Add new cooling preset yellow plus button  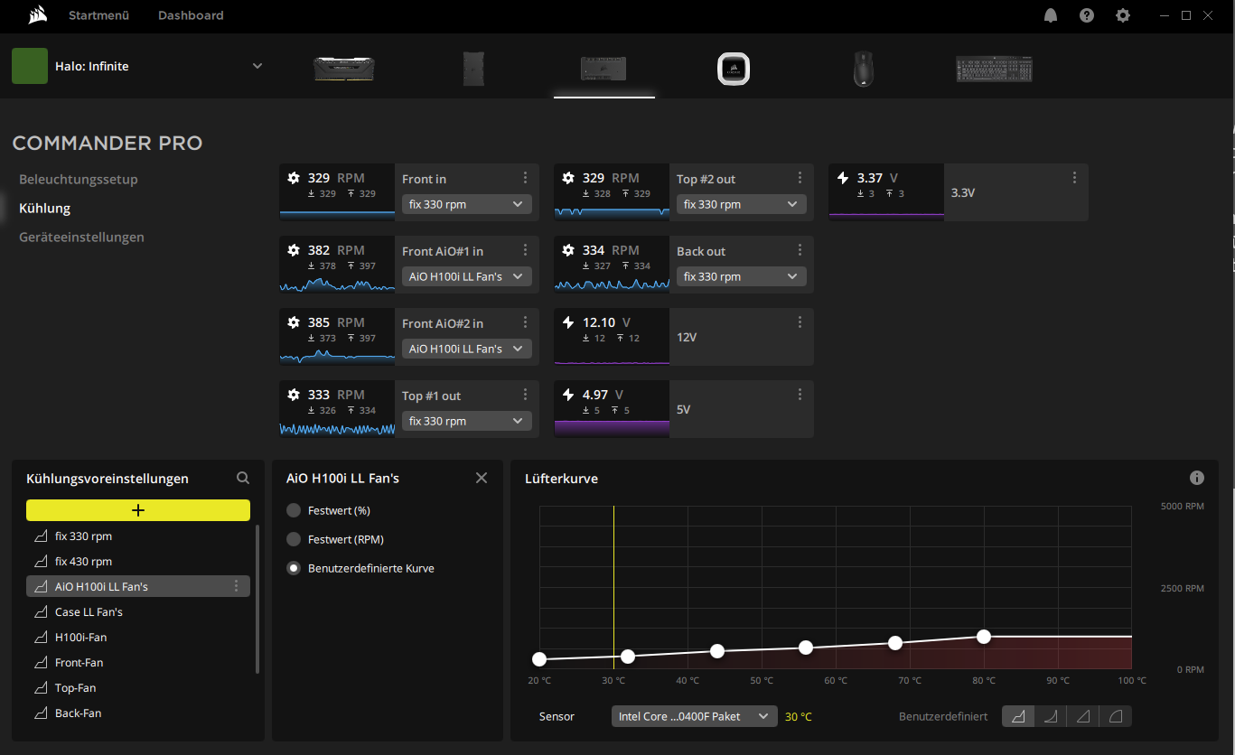click(138, 510)
